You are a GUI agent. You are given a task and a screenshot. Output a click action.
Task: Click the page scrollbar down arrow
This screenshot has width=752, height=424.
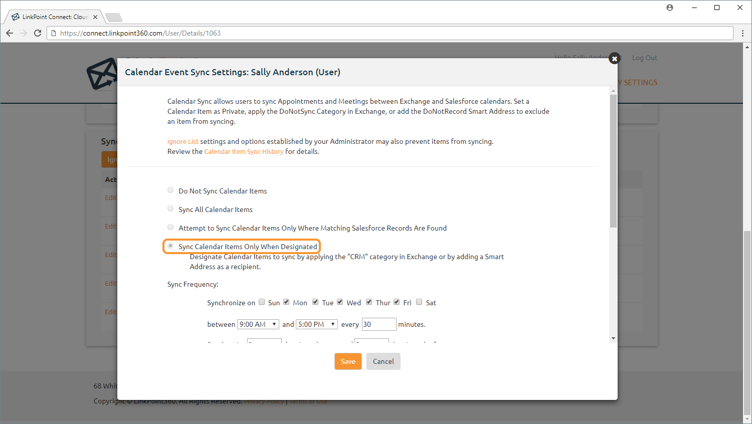747,419
